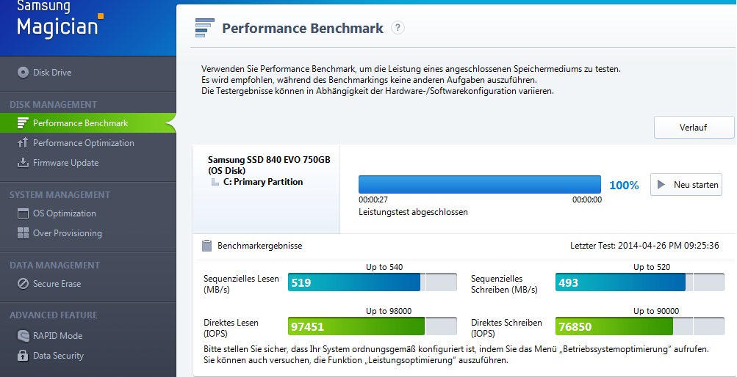Image resolution: width=737 pixels, height=377 pixels.
Task: Select Over Provisioning label
Action: click(x=67, y=233)
